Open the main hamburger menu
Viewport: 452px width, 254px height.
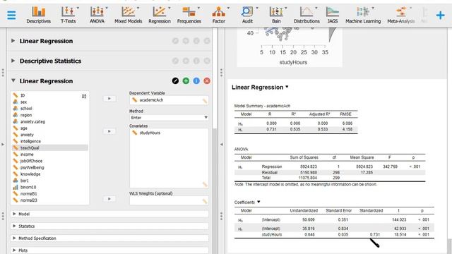tap(11, 15)
